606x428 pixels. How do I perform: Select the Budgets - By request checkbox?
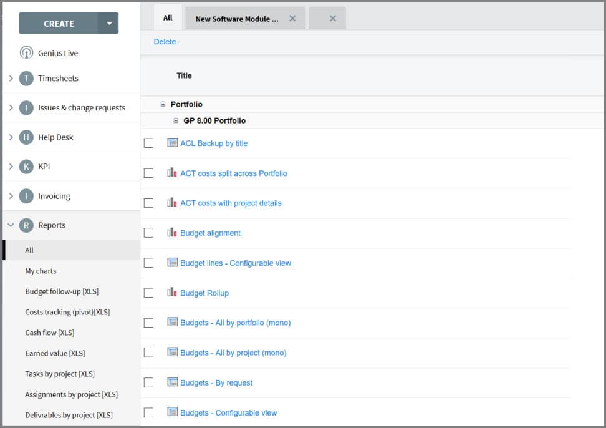(148, 382)
